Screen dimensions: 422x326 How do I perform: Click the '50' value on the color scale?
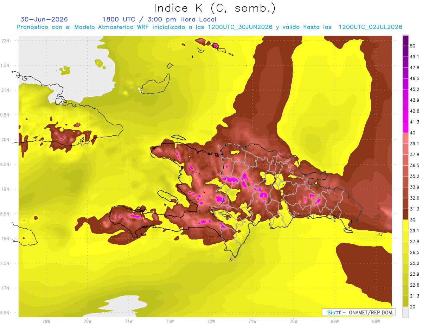click(x=413, y=46)
